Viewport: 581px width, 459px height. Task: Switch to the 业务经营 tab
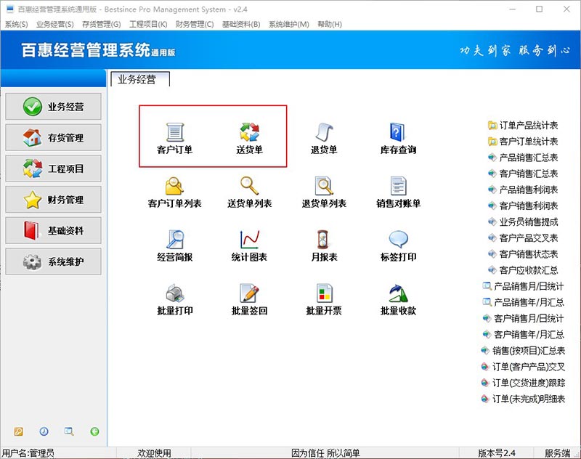[140, 79]
